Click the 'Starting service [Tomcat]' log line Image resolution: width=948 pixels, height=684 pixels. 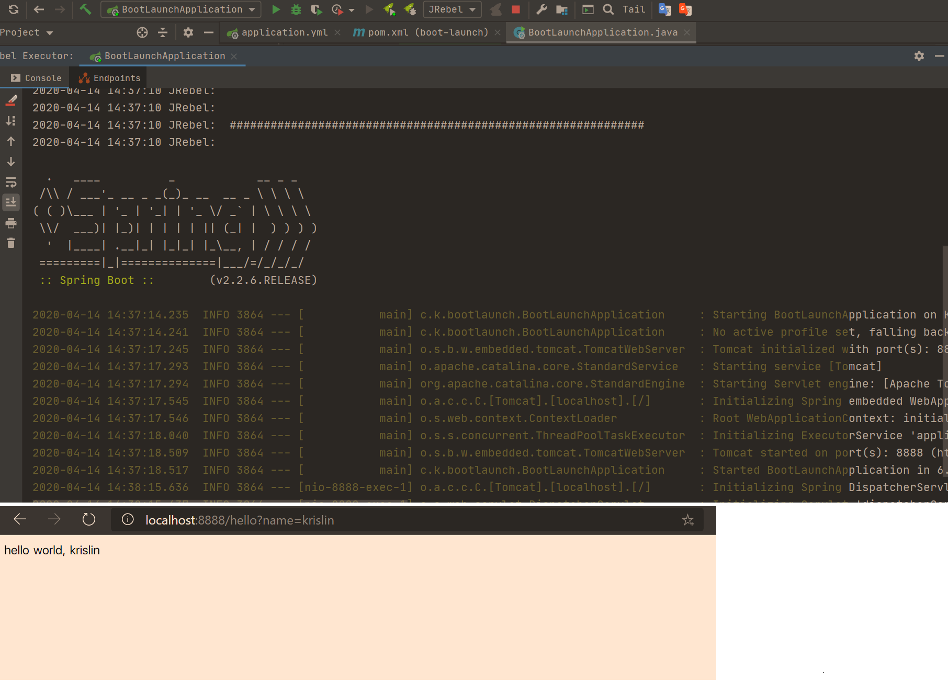457,367
